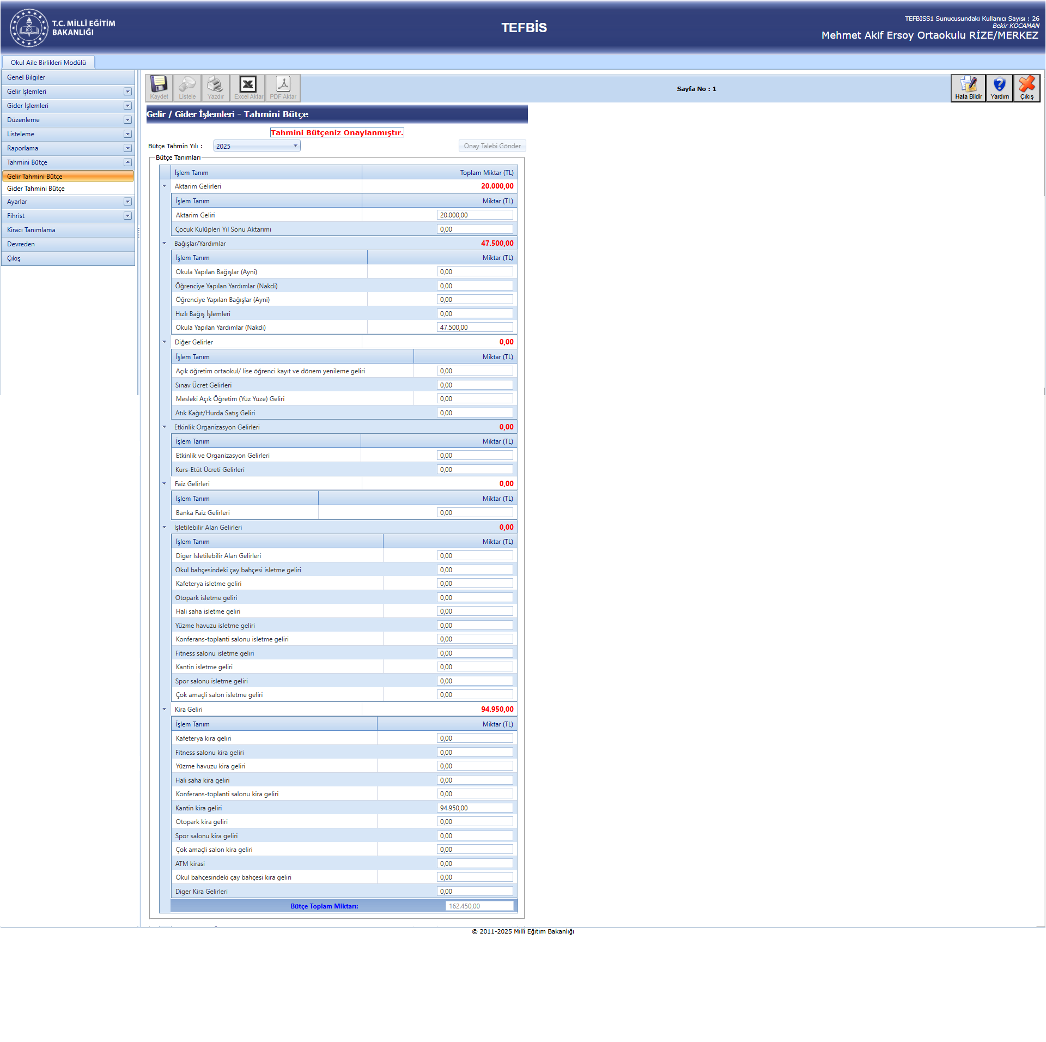Expand the Gelir İşlemleri sidebar menu
1046x1042 pixels.
[x=127, y=92]
